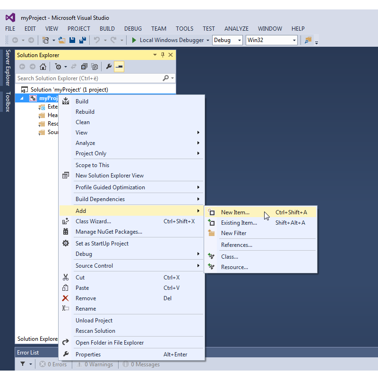Choose Existing Item in Add submenu
The image size is (378, 380).
click(x=261, y=223)
